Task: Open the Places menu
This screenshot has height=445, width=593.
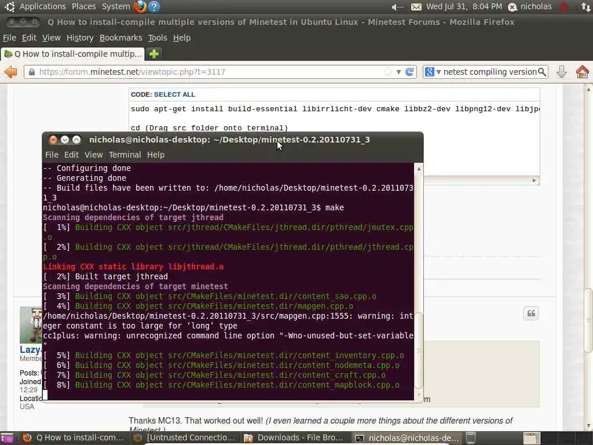Action: coord(83,6)
